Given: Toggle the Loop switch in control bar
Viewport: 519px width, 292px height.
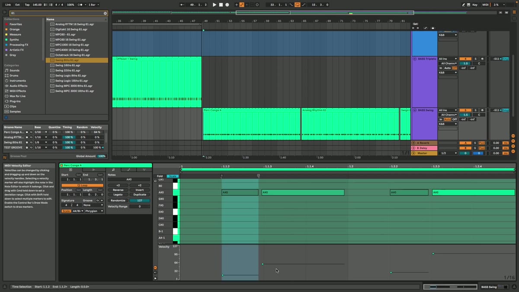Looking at the screenshot, I should [297, 5].
